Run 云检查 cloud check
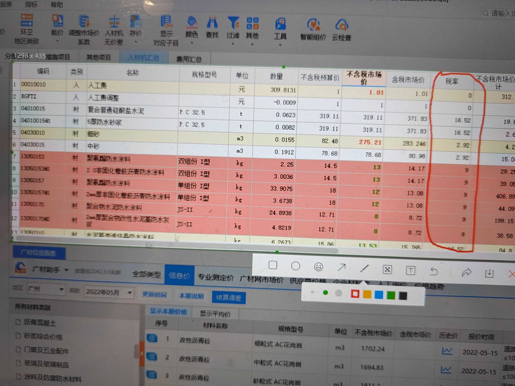 tap(342, 26)
